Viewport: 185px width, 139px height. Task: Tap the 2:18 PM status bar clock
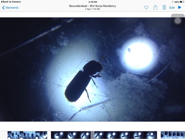point(92,2)
